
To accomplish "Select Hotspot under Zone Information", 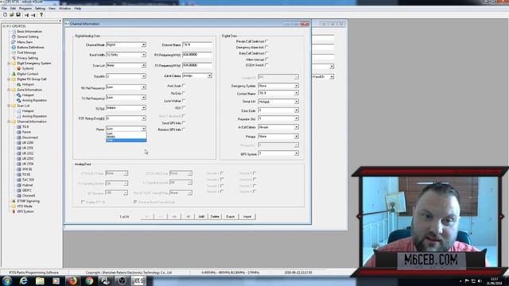I will 28,95.
